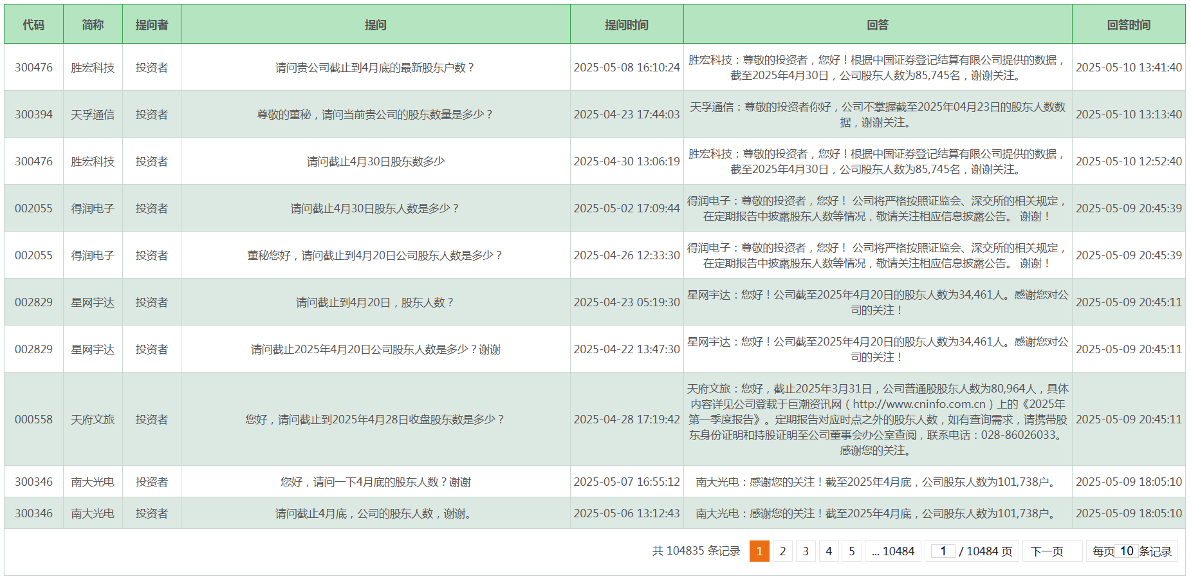Viewport: 1191px width, 581px height.
Task: Click the 提问 column header
Action: point(376,24)
